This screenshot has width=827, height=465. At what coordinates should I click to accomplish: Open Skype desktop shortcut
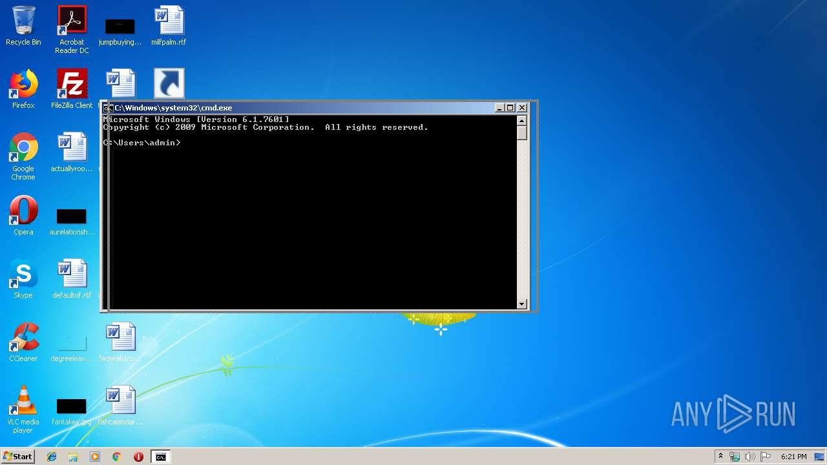pos(23,279)
